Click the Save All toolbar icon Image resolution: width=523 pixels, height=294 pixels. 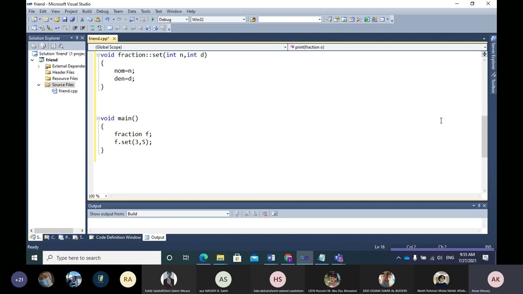(72, 19)
